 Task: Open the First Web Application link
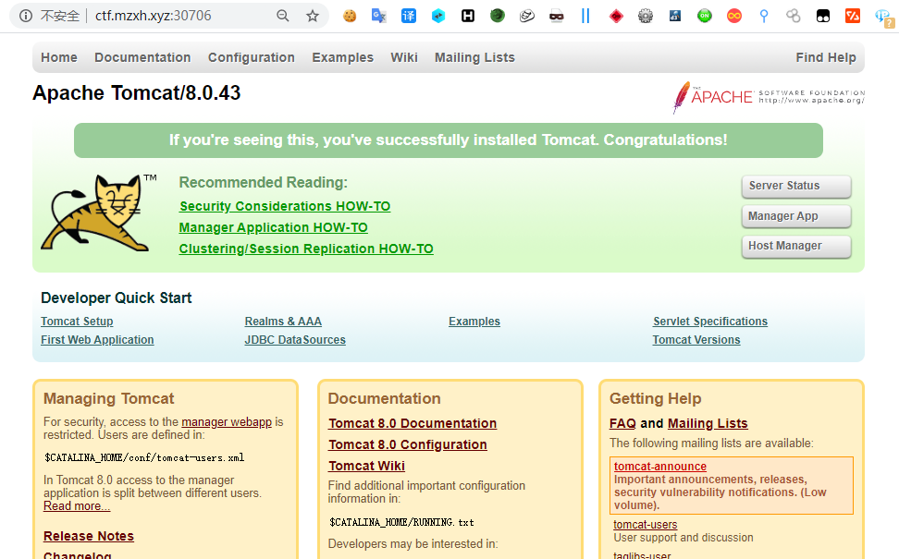(x=97, y=340)
